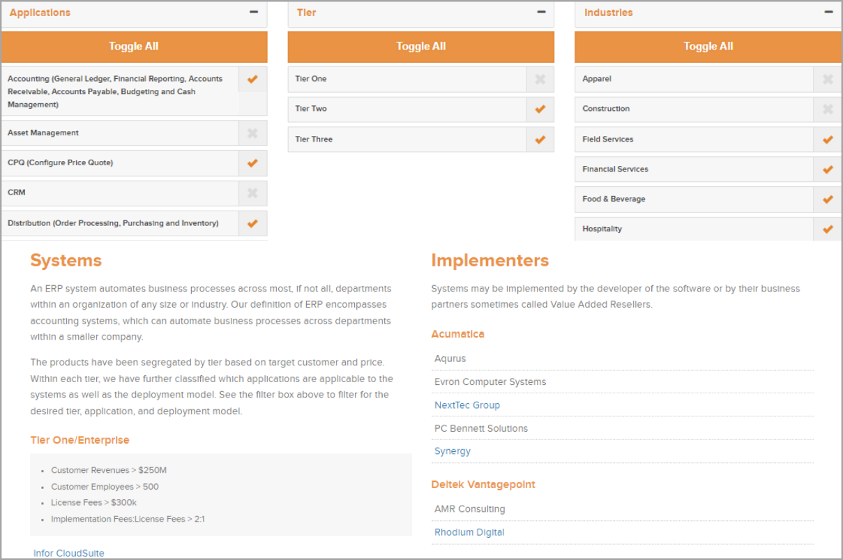Click the checkmark icon beside Hospitality
Viewport: 843px width, 560px height.
pyautogui.click(x=827, y=229)
